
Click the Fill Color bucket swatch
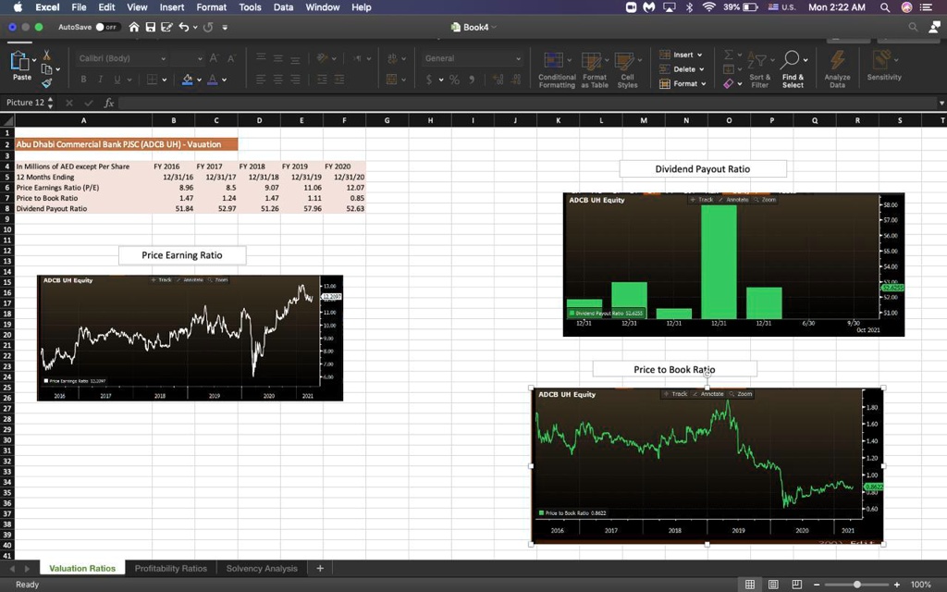pyautogui.click(x=187, y=80)
